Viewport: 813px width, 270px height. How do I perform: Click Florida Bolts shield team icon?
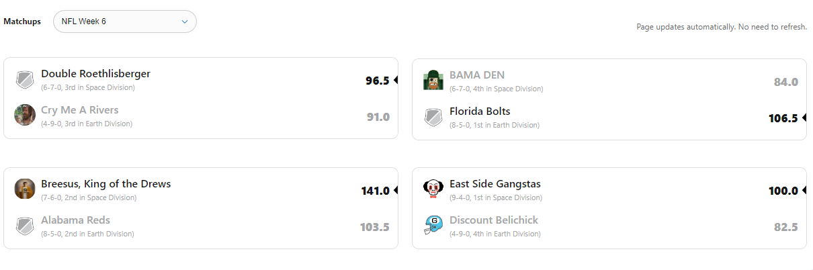click(x=433, y=118)
